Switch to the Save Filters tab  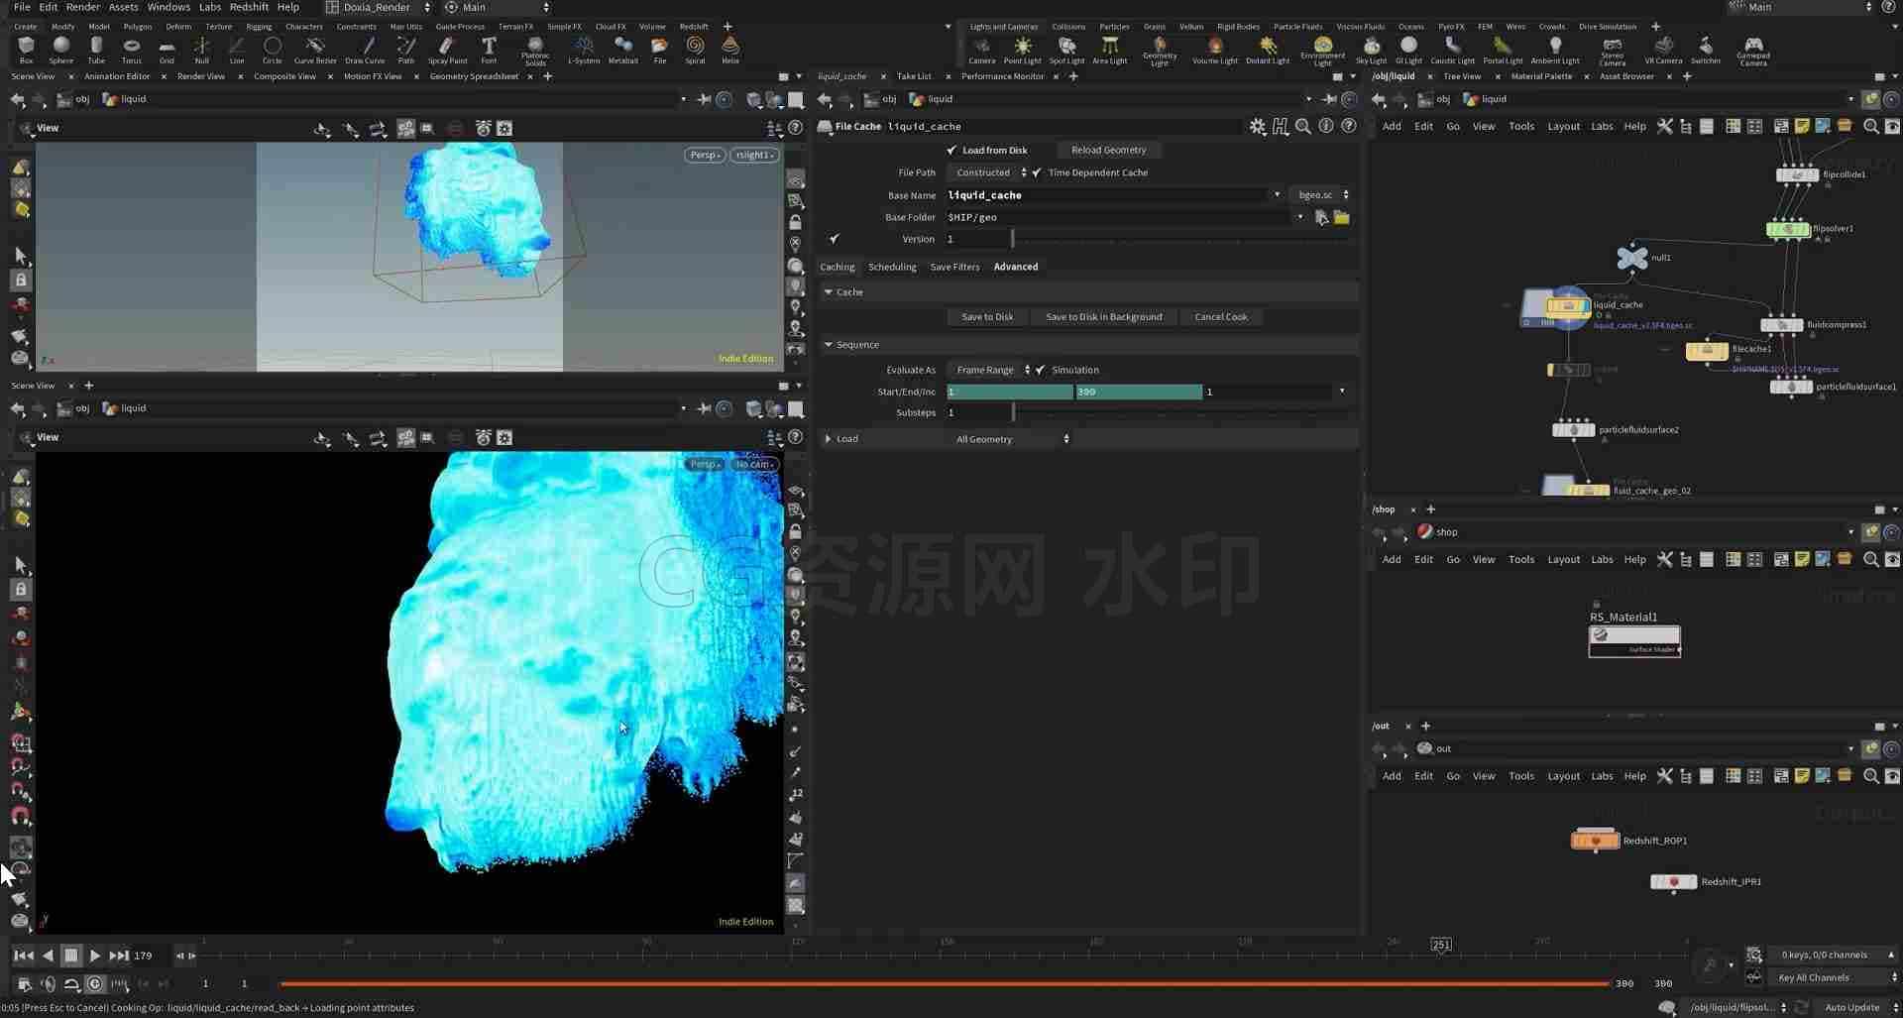click(954, 267)
